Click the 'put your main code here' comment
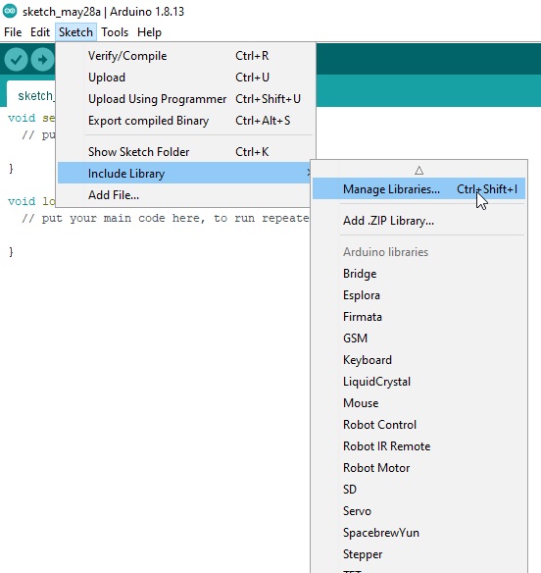 coord(166,218)
